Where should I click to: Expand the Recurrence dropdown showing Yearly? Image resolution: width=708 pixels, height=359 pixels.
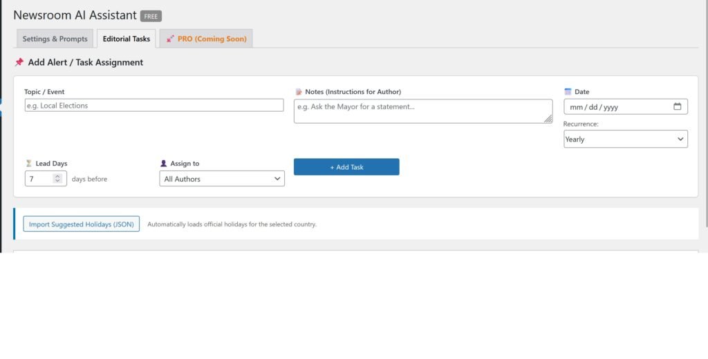click(x=625, y=139)
